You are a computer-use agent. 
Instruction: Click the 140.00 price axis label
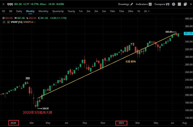click(x=189, y=118)
